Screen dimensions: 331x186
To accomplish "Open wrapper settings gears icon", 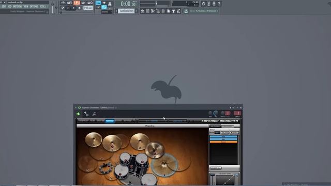I will [86, 114].
